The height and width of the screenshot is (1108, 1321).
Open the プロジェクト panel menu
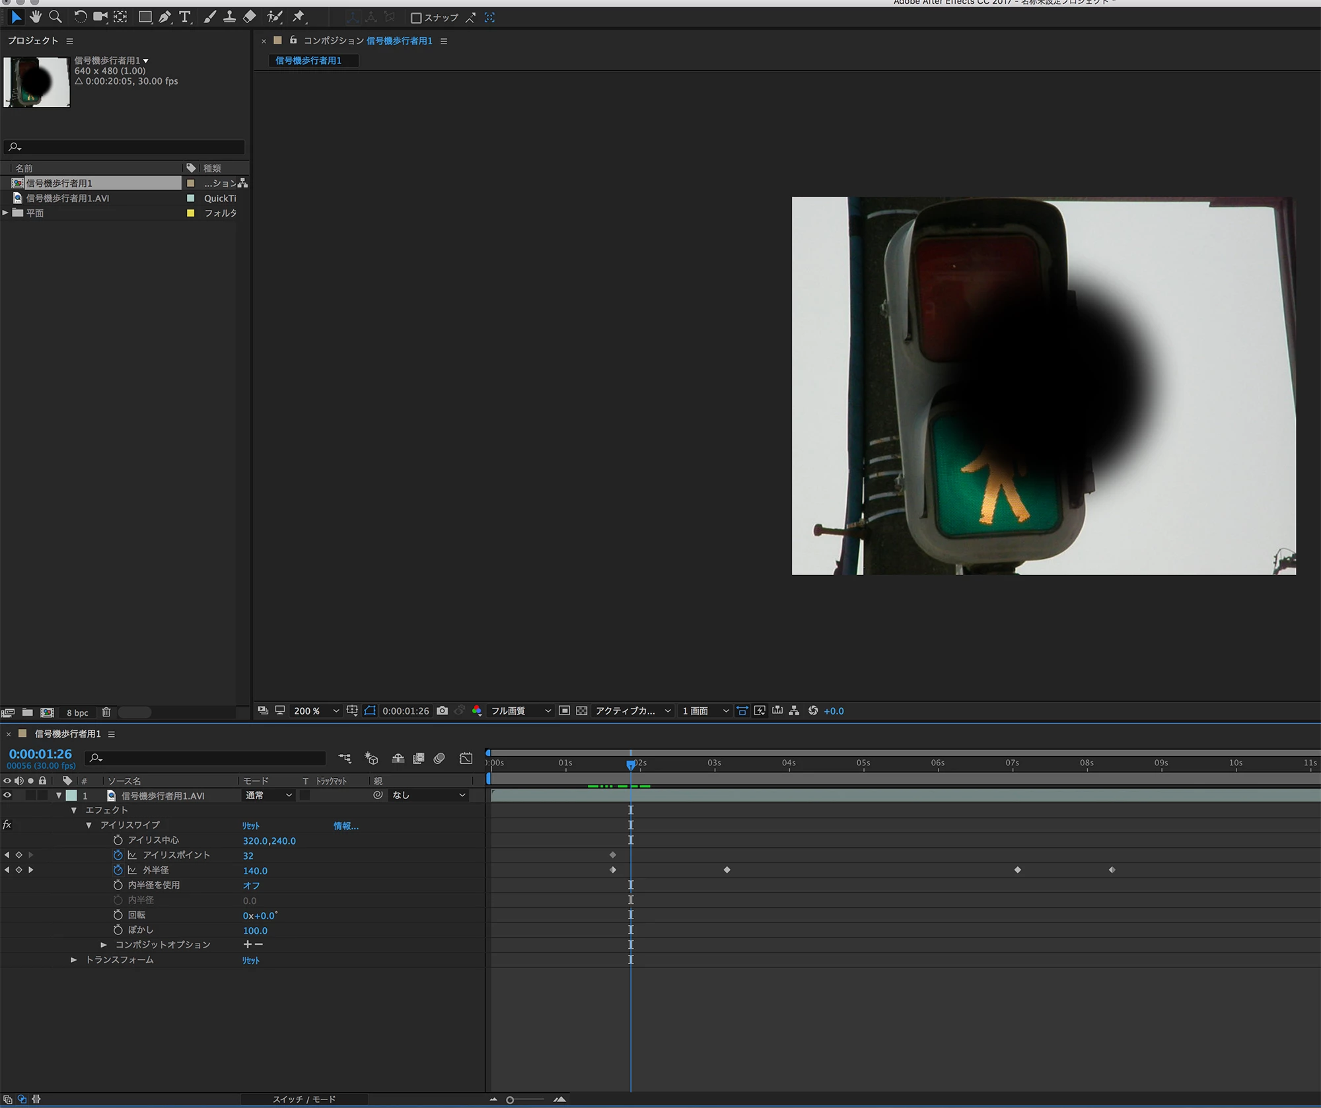(69, 41)
